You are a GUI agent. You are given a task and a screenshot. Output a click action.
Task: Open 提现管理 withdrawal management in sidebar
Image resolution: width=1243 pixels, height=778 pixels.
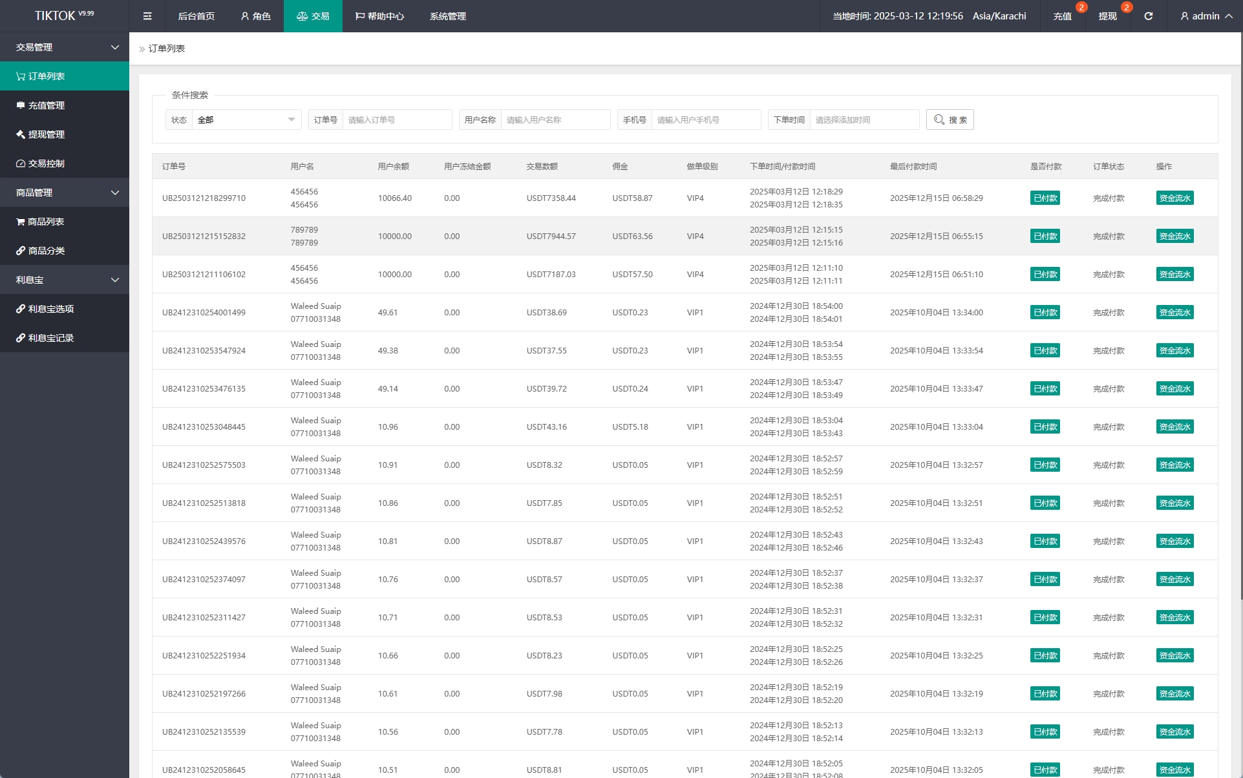coord(47,134)
